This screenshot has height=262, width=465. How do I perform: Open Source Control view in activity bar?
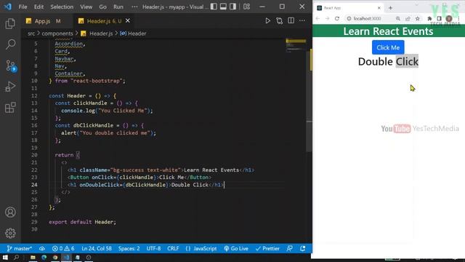coord(11,65)
